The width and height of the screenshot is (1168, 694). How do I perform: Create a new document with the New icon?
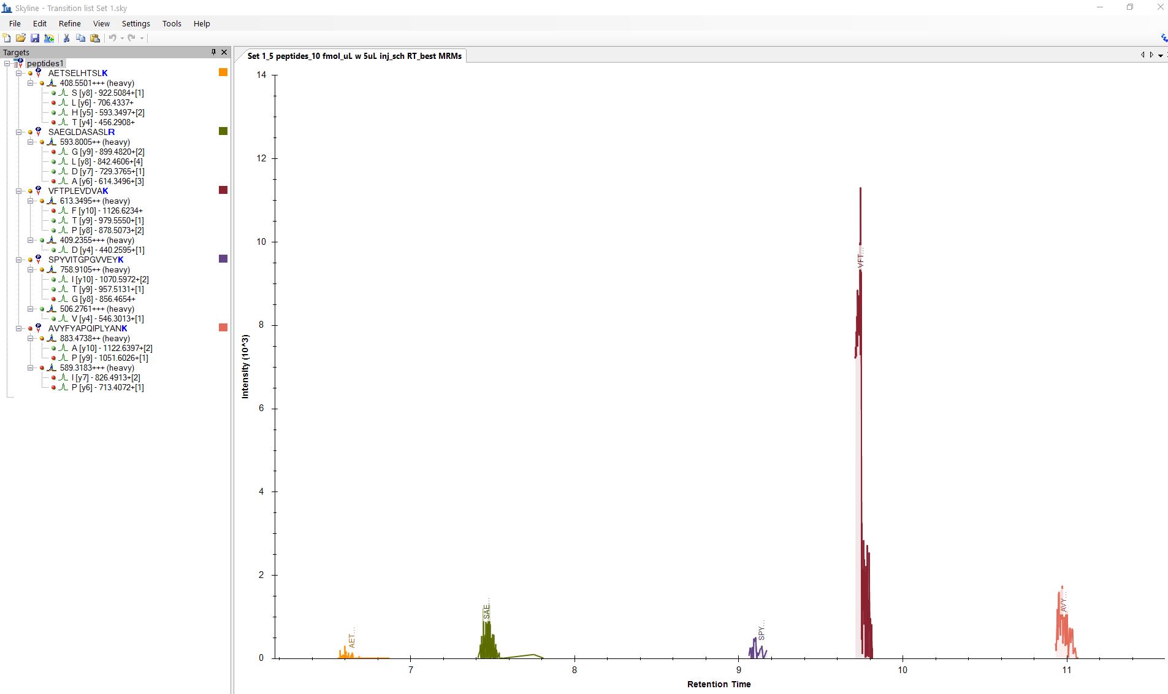7,38
